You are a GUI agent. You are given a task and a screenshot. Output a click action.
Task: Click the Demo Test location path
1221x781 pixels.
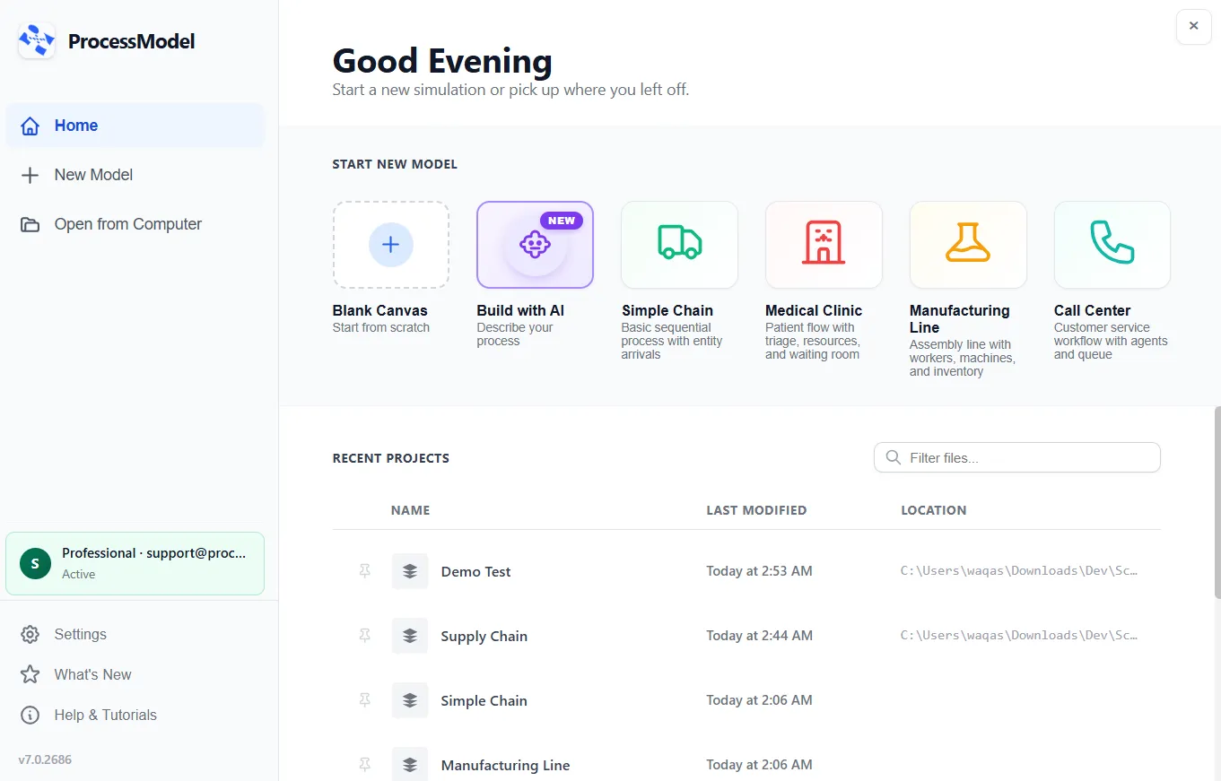[x=1019, y=571]
